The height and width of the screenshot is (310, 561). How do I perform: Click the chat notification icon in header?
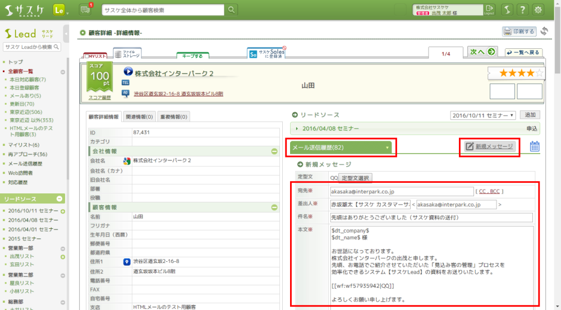click(x=85, y=10)
